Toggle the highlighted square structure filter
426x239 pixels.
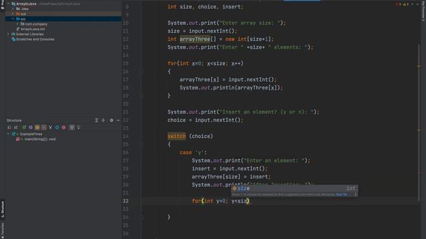point(44,127)
